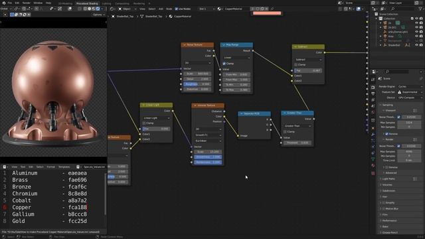
Task: Toggle Clamp checkbox in Linear Light node
Action: [x=144, y=123]
